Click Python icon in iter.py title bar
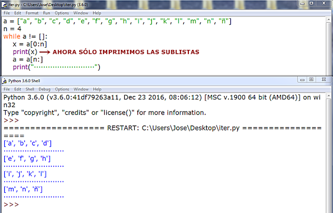Screen dimensions: 333x213 point(4,5)
